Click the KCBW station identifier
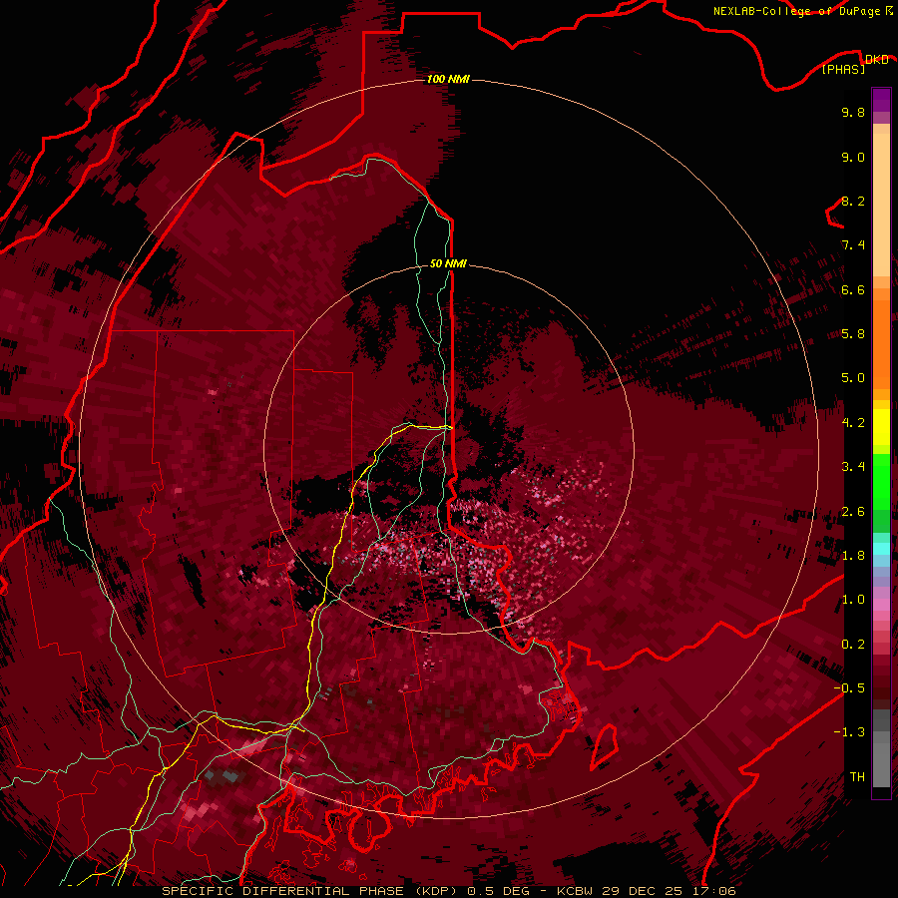 point(576,891)
